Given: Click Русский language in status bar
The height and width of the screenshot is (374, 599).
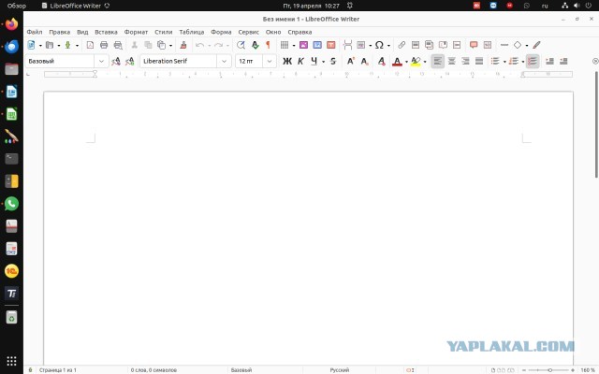Looking at the screenshot, I should (x=340, y=370).
